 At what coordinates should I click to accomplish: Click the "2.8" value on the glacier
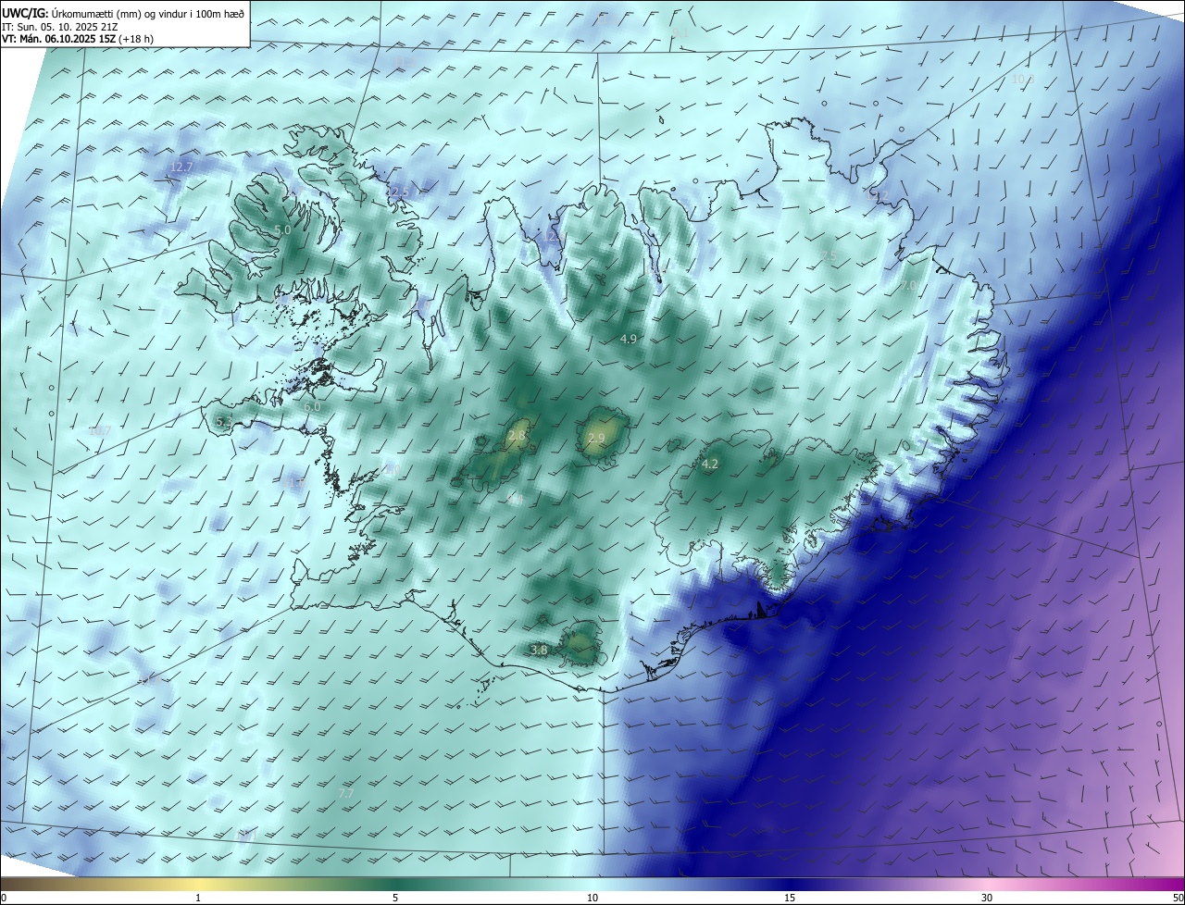[x=518, y=436]
